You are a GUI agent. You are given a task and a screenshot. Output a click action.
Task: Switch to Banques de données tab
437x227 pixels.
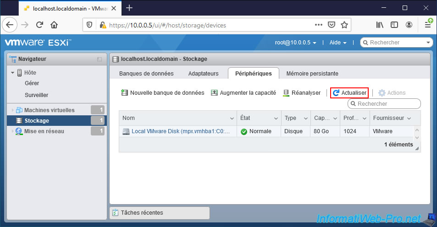pos(146,73)
